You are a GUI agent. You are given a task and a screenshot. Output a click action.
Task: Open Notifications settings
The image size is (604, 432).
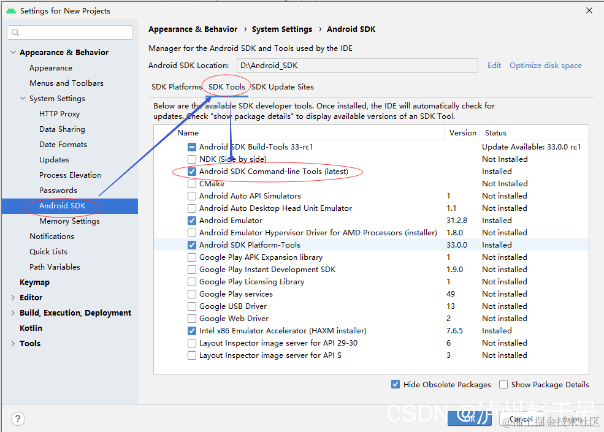[52, 237]
